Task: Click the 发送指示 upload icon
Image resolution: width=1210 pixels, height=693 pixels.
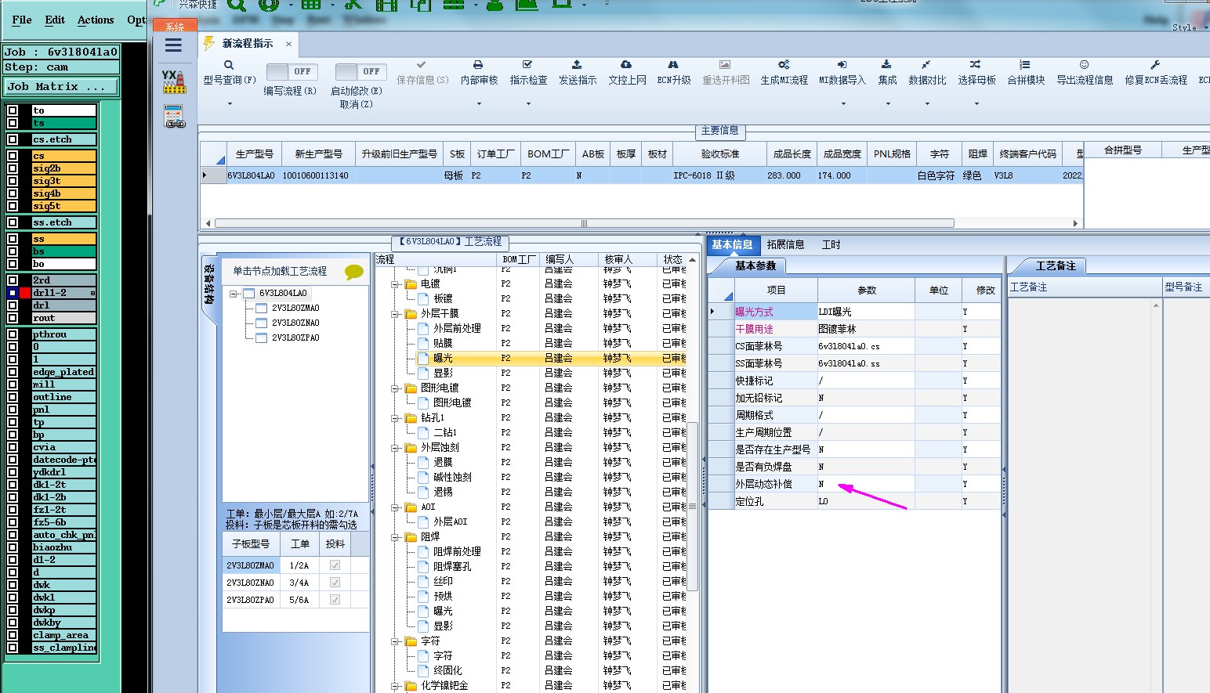Action: [x=577, y=65]
